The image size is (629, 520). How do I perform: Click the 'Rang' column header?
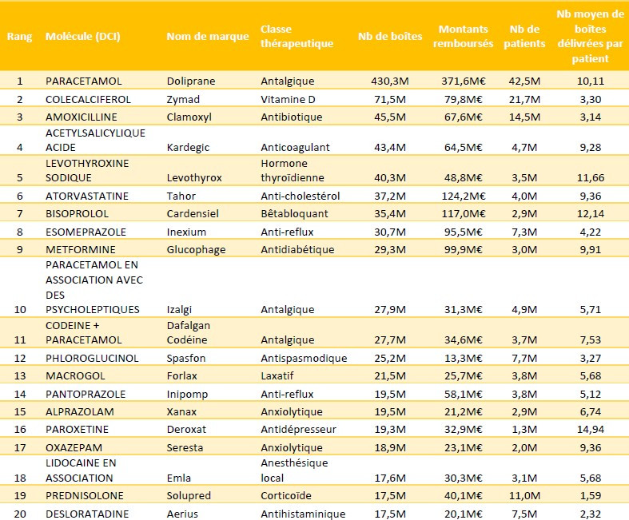point(19,37)
